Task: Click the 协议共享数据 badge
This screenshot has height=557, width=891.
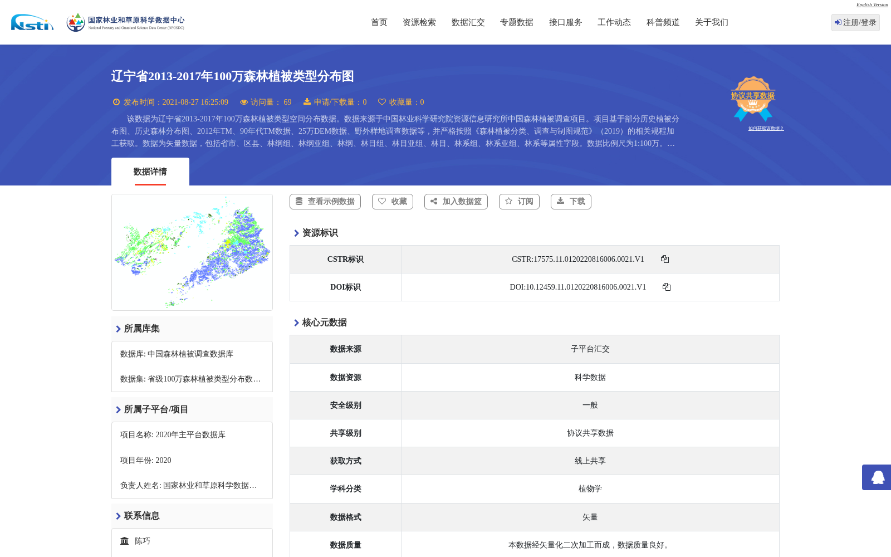Action: pyautogui.click(x=753, y=99)
